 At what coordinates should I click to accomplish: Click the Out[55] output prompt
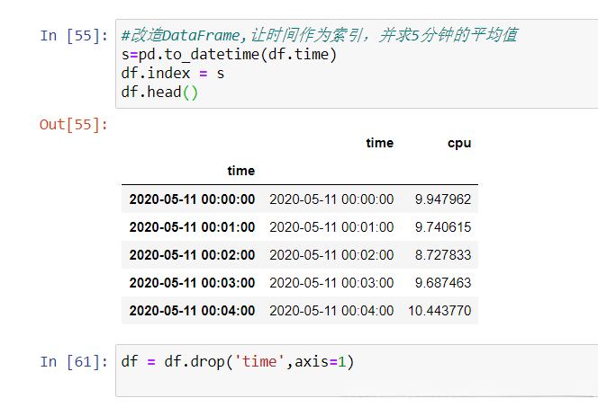click(x=74, y=124)
